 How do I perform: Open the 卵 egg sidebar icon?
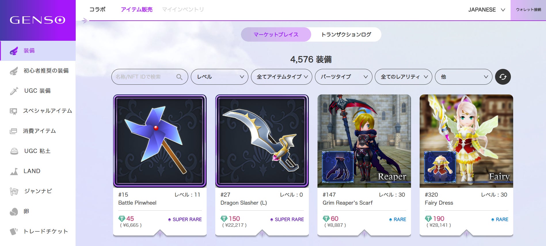pos(14,212)
